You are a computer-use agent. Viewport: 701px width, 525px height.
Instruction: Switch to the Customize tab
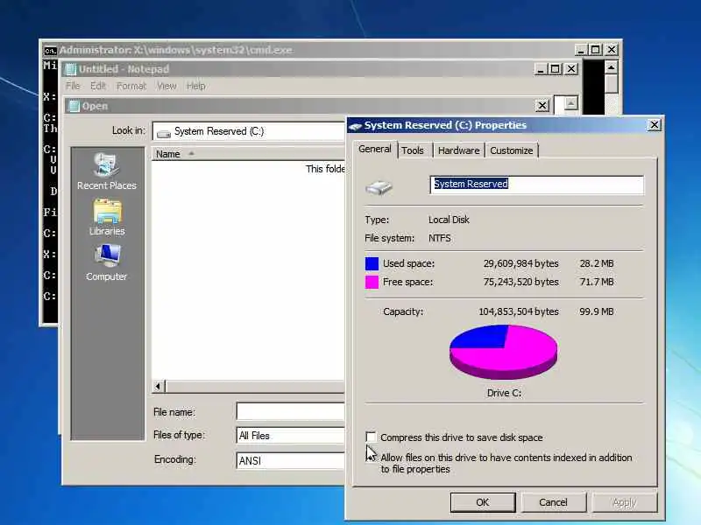click(512, 150)
